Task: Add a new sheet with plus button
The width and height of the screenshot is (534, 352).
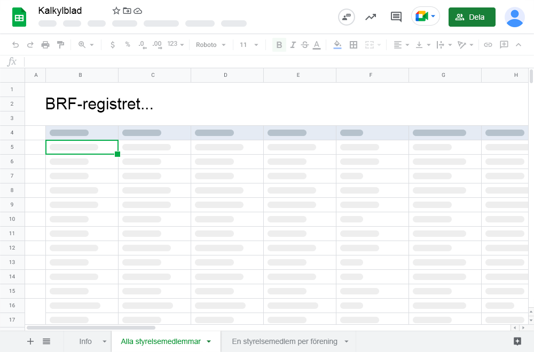Action: (30, 341)
